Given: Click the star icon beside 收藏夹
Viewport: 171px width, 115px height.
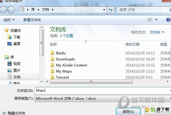Looking at the screenshot, I should (x=7, y=30).
